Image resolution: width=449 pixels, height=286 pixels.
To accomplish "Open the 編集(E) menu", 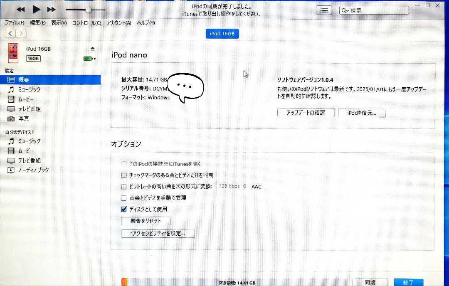I will point(38,23).
